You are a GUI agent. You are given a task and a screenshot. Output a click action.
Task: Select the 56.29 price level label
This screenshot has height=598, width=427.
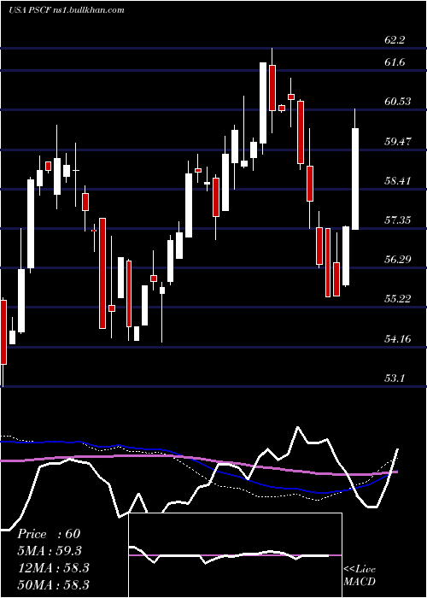point(398,260)
